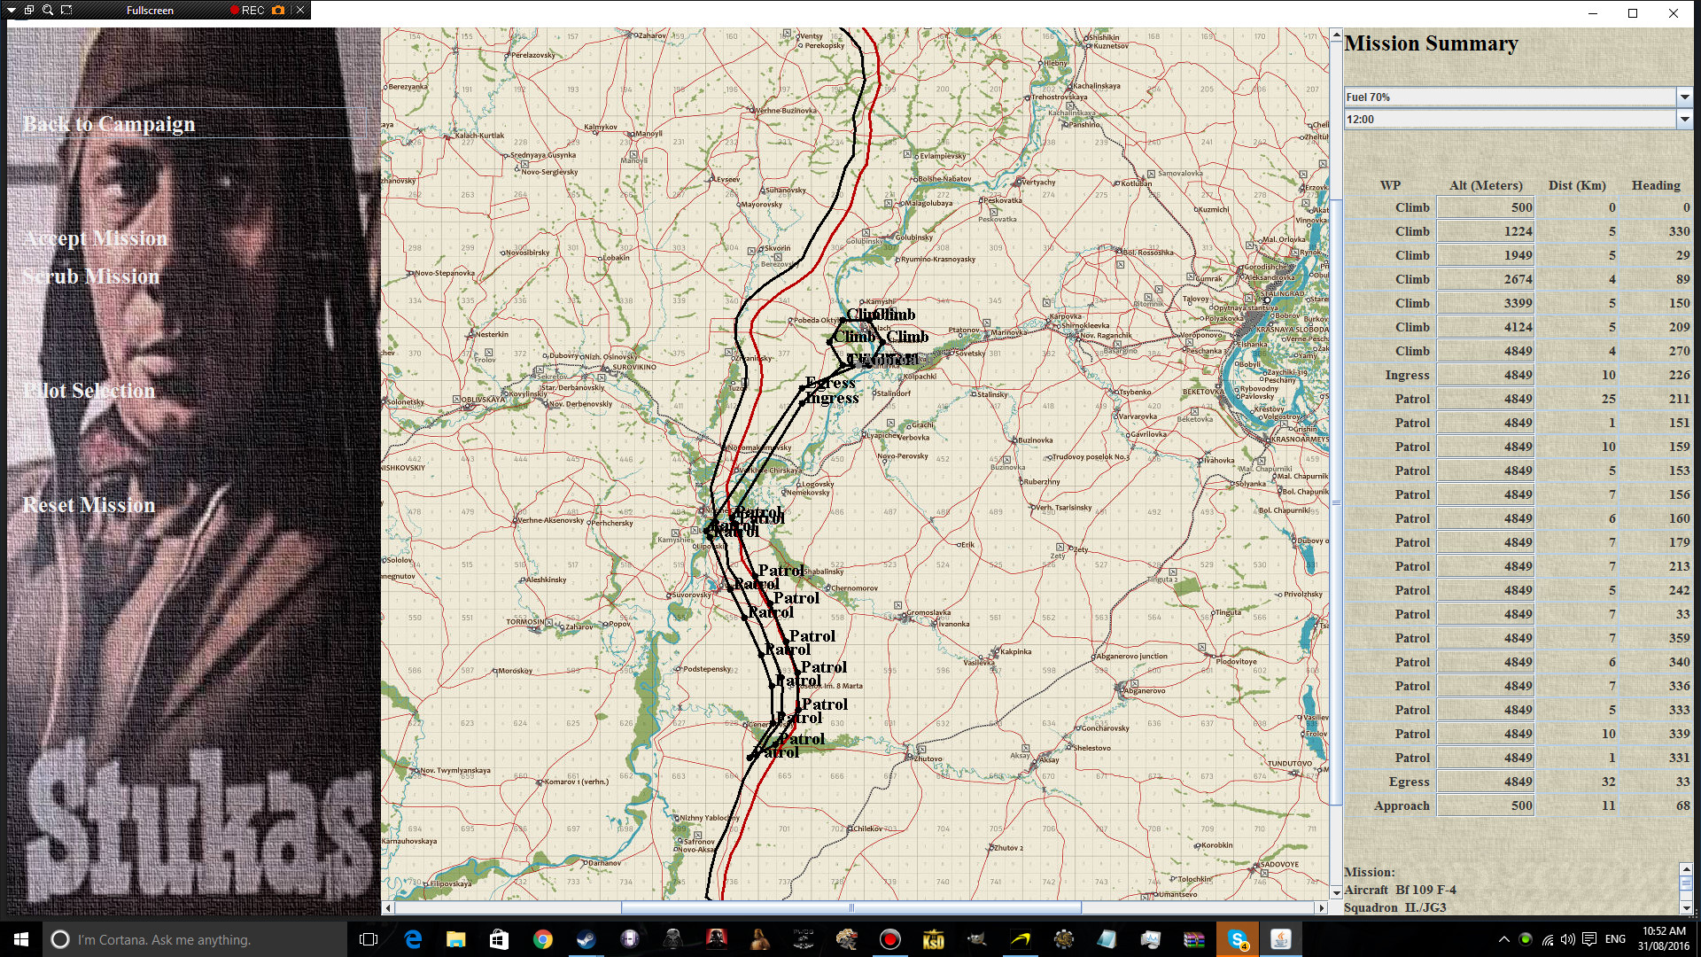This screenshot has height=957, width=1701.
Task: Click the magnifier zoom icon in recorder bar
Action: click(x=48, y=10)
